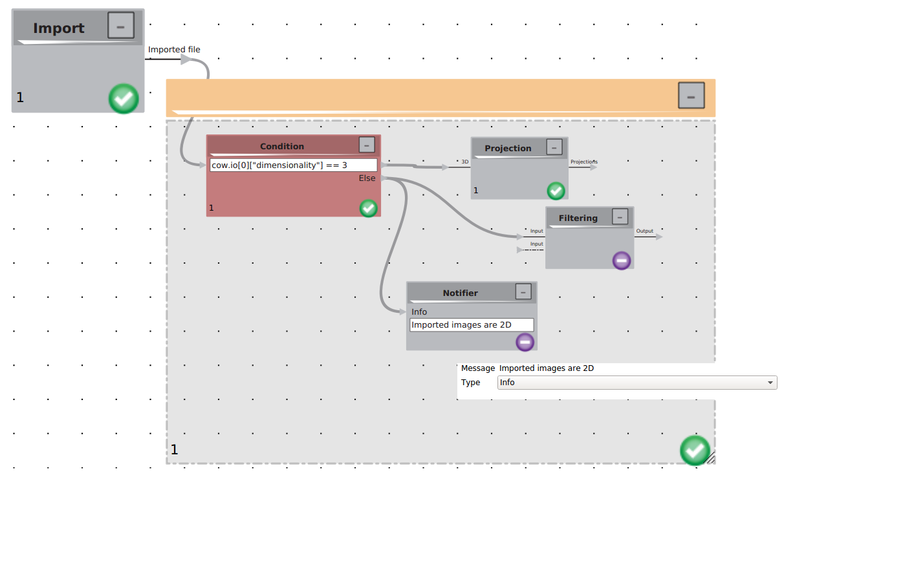Collapse the orange group container

click(x=691, y=96)
